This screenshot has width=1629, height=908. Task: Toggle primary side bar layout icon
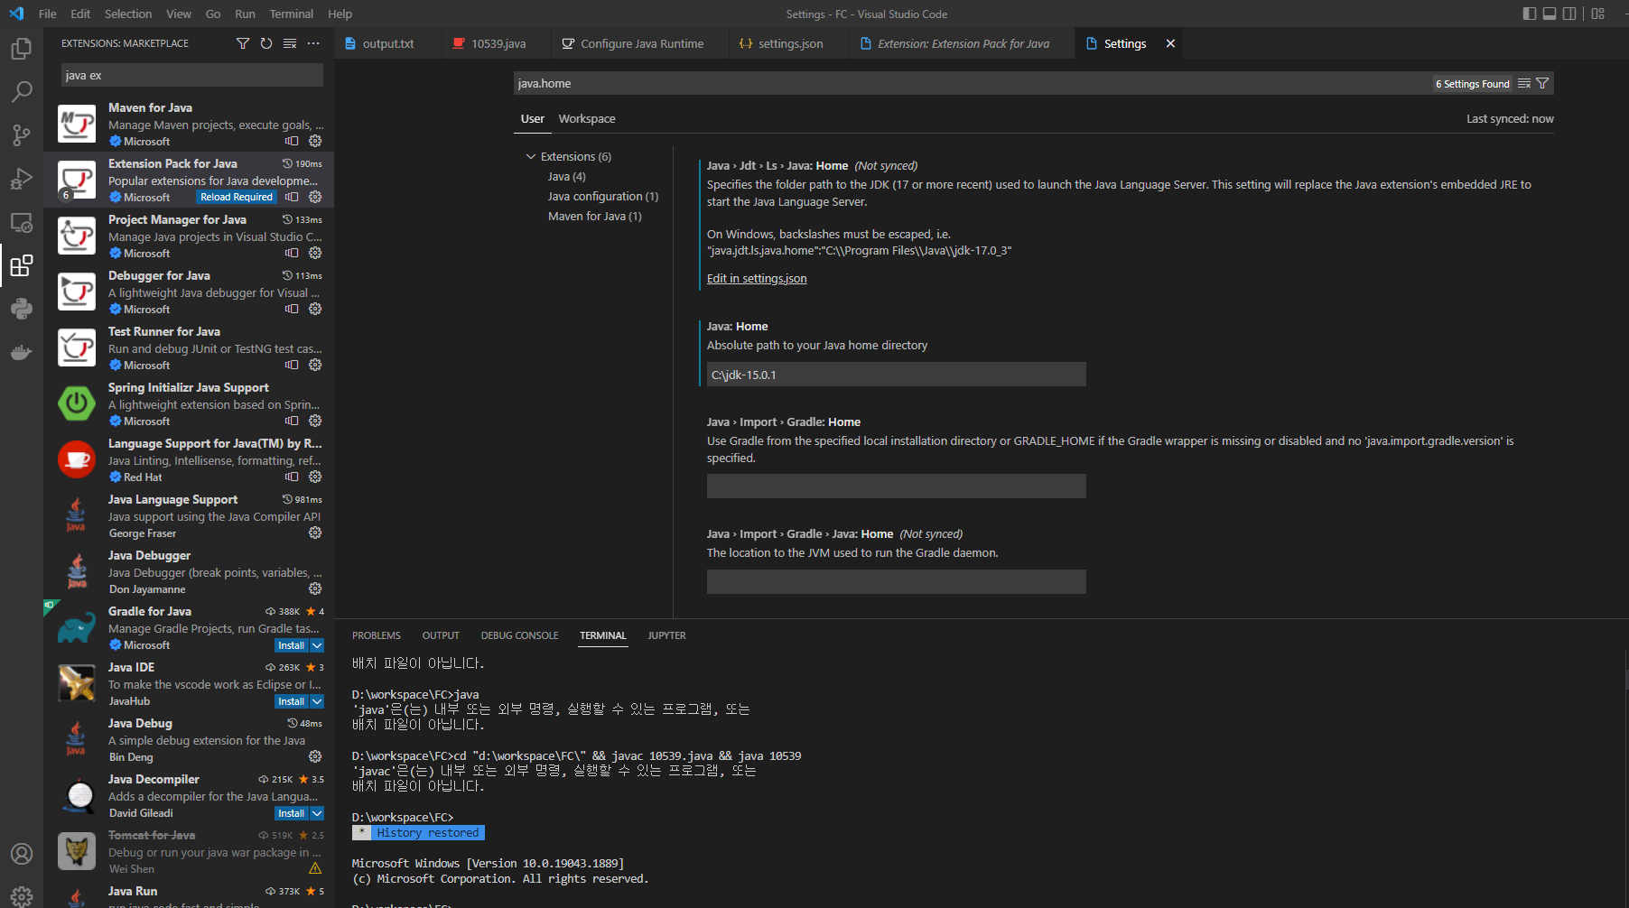[1529, 14]
